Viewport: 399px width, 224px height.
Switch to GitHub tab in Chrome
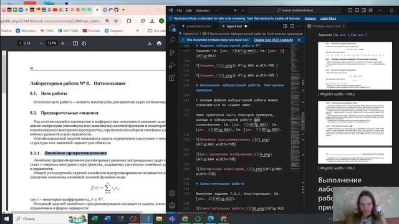pos(117,10)
